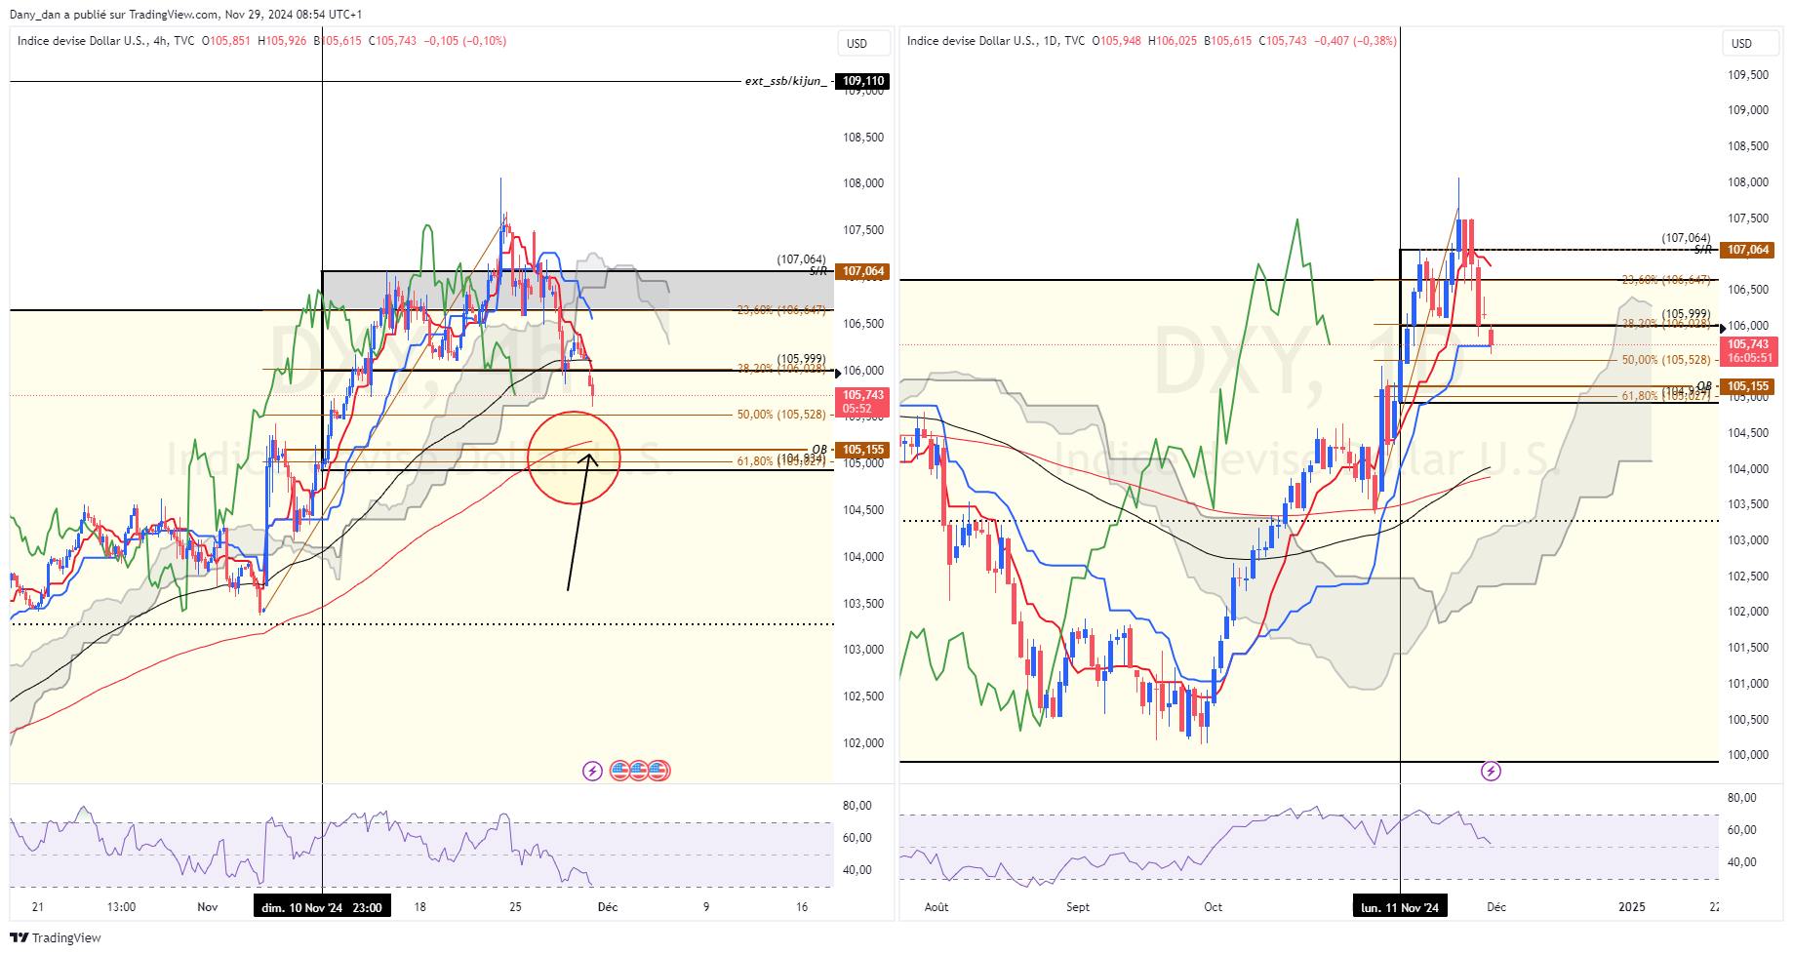Click the 'lun. 11 Nov '24' date label
The height and width of the screenshot is (955, 1793).
point(1400,907)
